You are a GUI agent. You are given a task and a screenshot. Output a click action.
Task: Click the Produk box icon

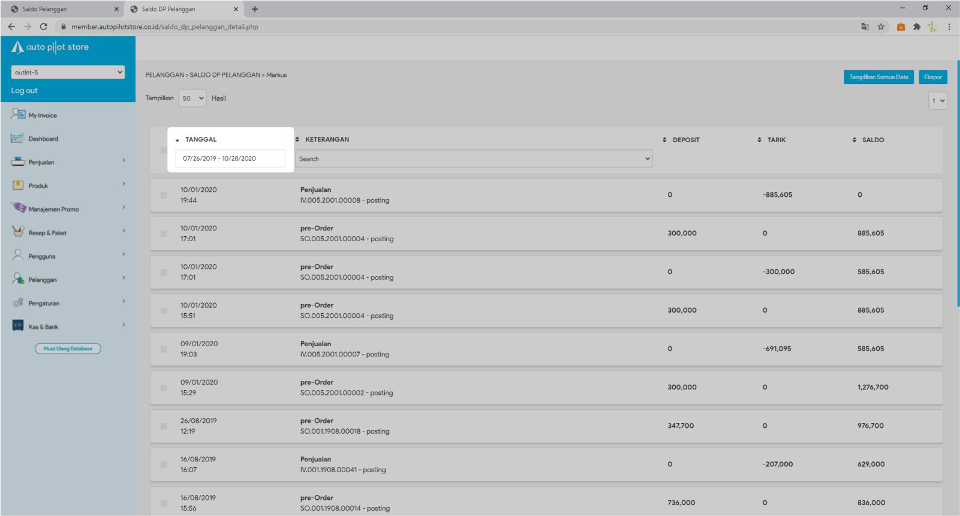(x=18, y=185)
